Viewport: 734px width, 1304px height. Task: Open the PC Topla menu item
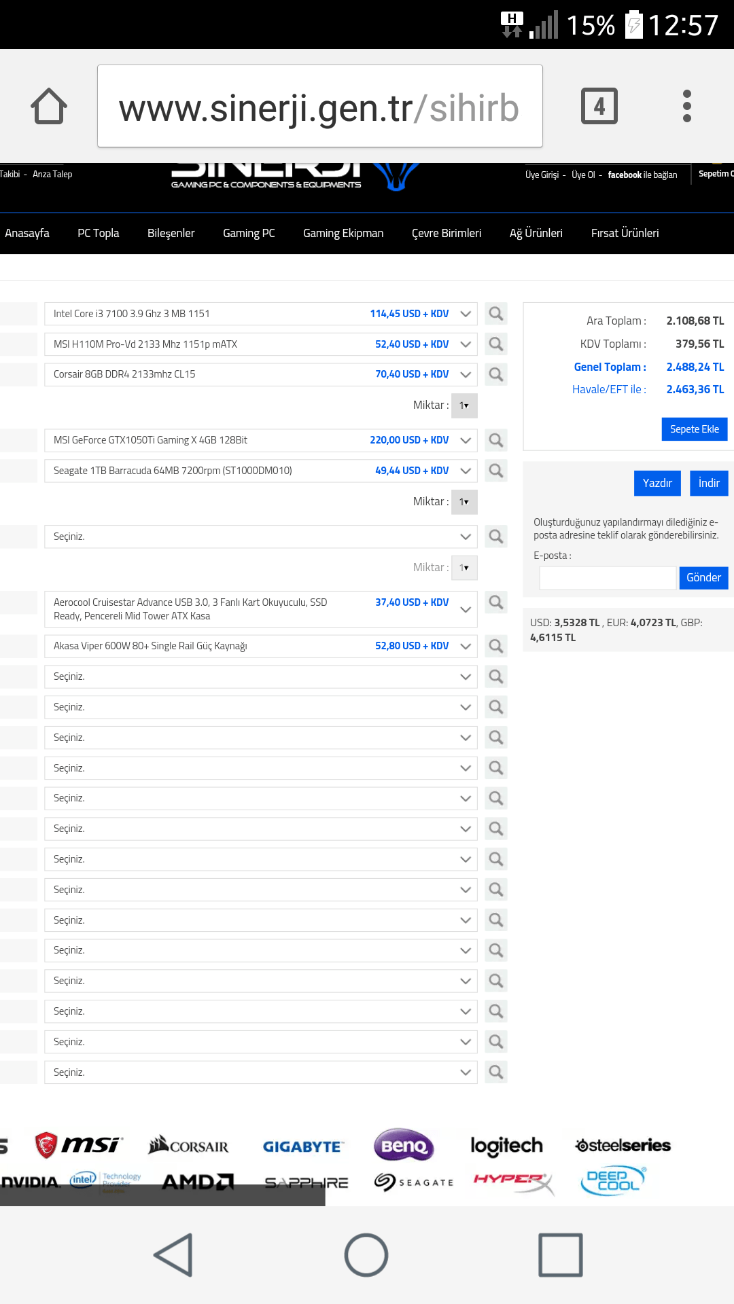coord(99,233)
